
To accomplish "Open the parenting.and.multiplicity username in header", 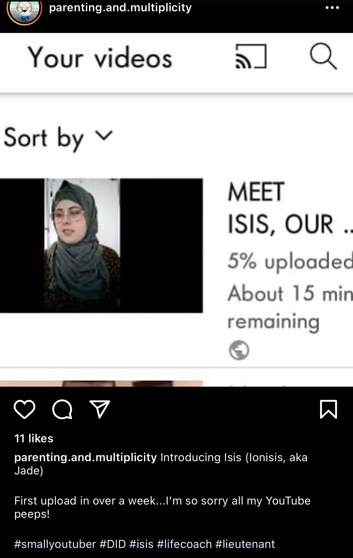I will point(120,7).
